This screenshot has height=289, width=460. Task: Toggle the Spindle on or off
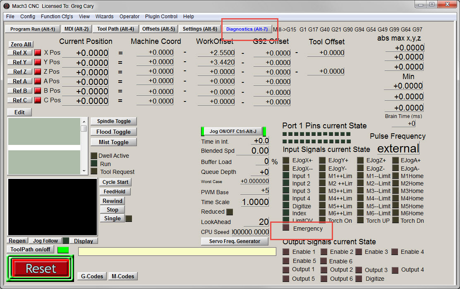pos(114,121)
